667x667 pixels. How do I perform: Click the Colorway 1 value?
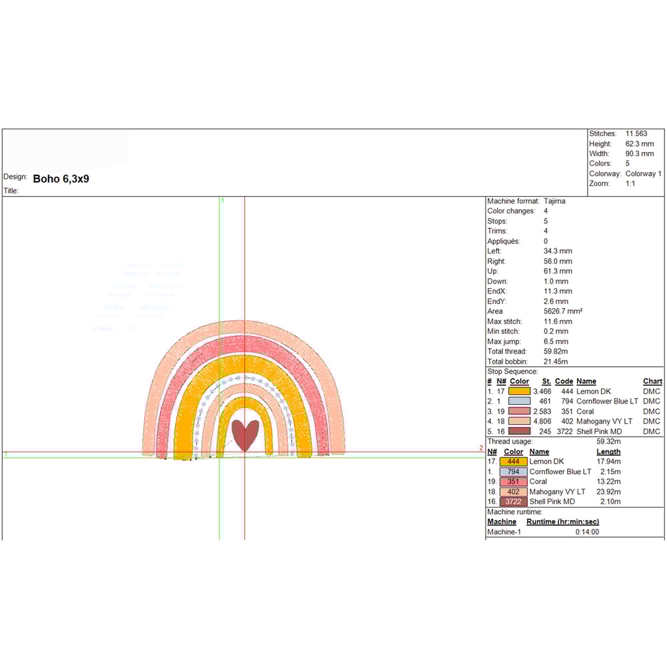[643, 173]
